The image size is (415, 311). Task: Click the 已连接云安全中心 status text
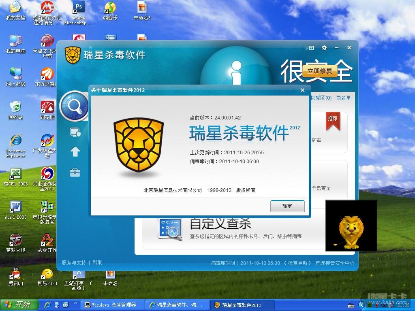coord(335,263)
